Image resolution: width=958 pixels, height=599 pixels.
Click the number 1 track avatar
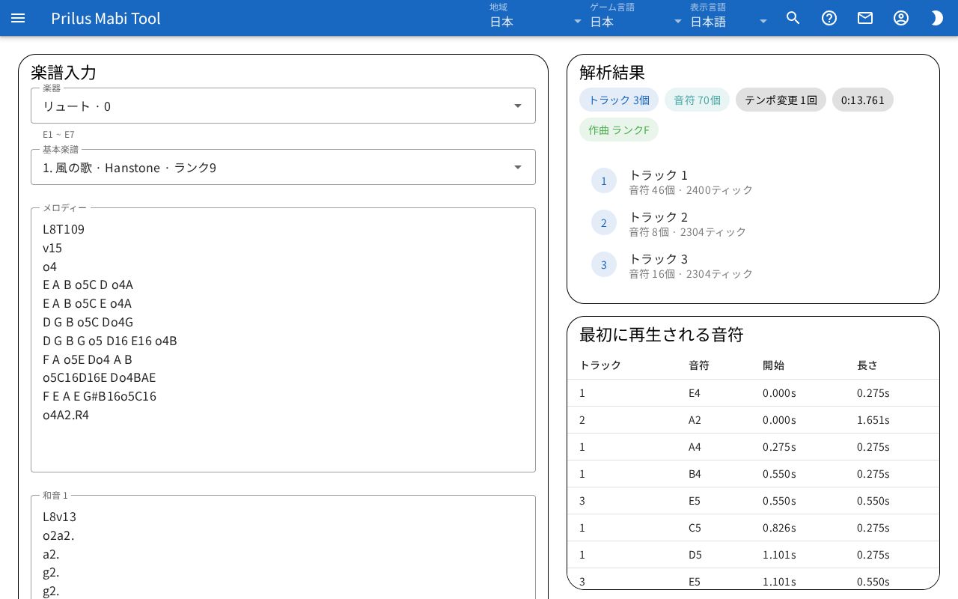(x=604, y=180)
